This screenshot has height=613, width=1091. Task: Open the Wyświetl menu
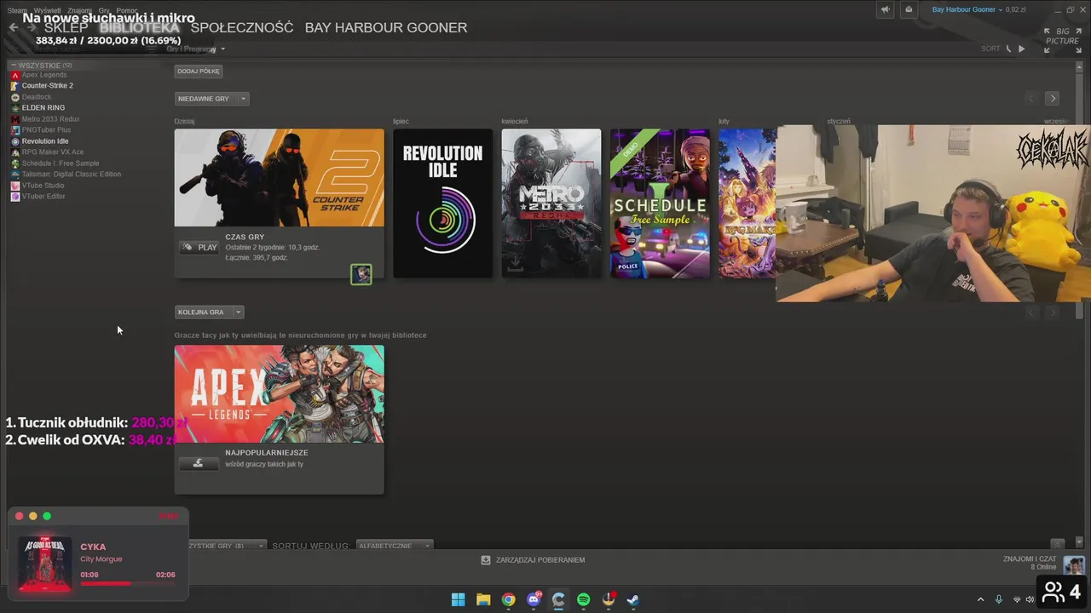tap(47, 10)
